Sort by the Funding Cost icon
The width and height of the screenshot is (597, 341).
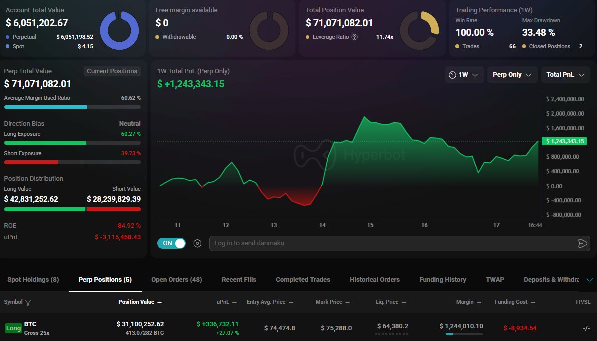coord(533,302)
